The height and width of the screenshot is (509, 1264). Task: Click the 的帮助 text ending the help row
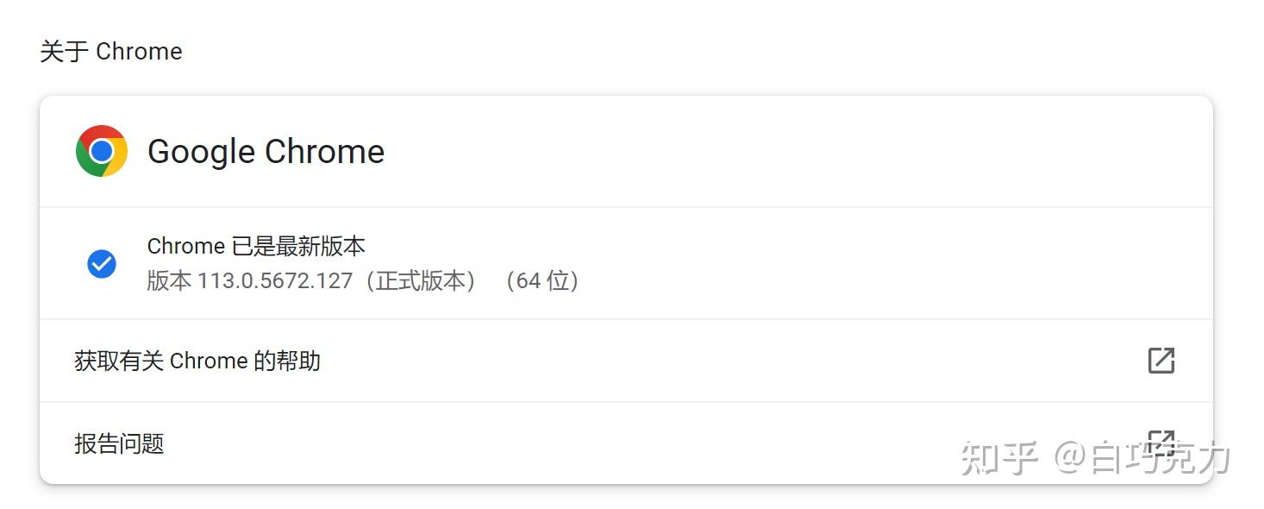[287, 361]
